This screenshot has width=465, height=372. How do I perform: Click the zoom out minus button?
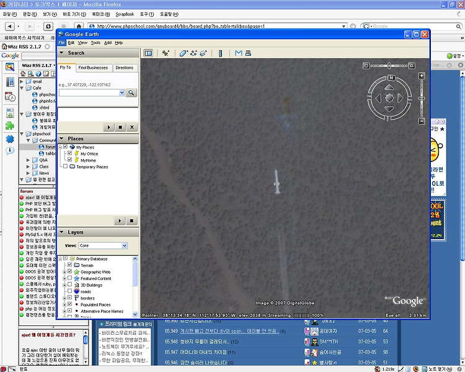(422, 121)
